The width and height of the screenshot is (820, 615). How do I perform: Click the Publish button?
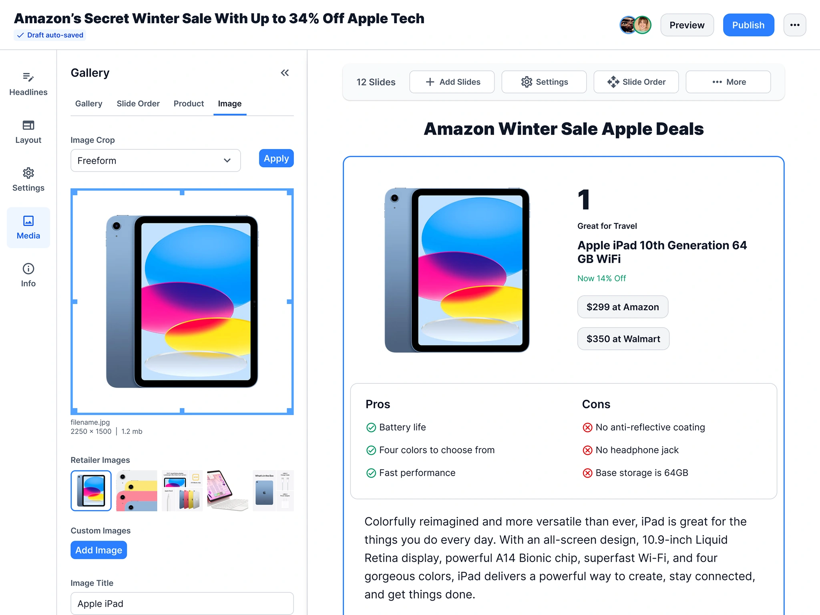(748, 25)
